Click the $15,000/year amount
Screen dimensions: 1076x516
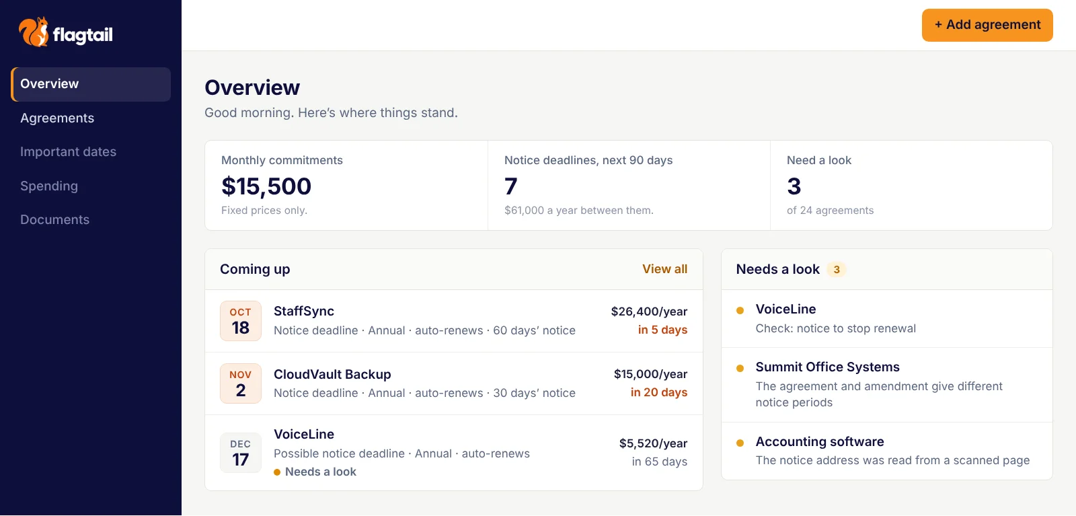click(650, 374)
